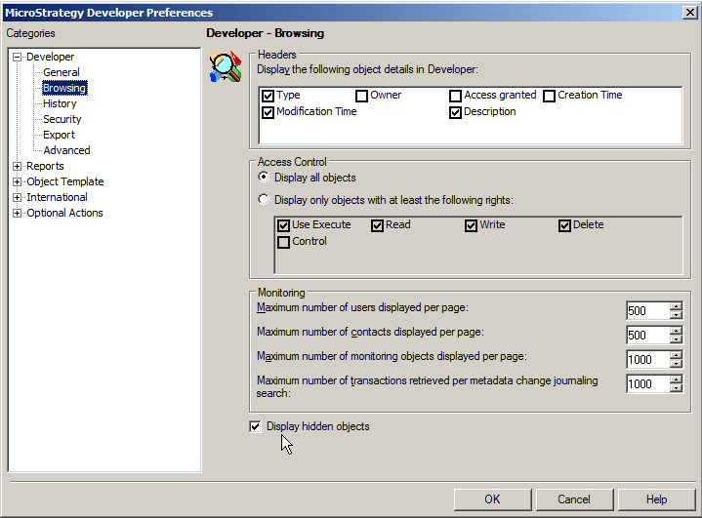Click the monitoring objects per page field
This screenshot has height=518, width=702.
(648, 359)
